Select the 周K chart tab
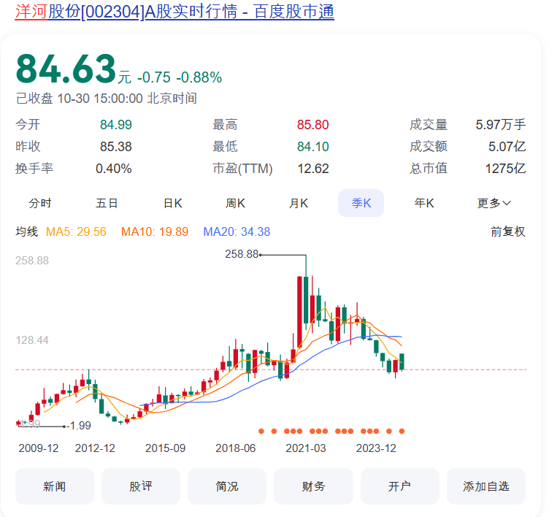This screenshot has width=549, height=517. (x=235, y=203)
